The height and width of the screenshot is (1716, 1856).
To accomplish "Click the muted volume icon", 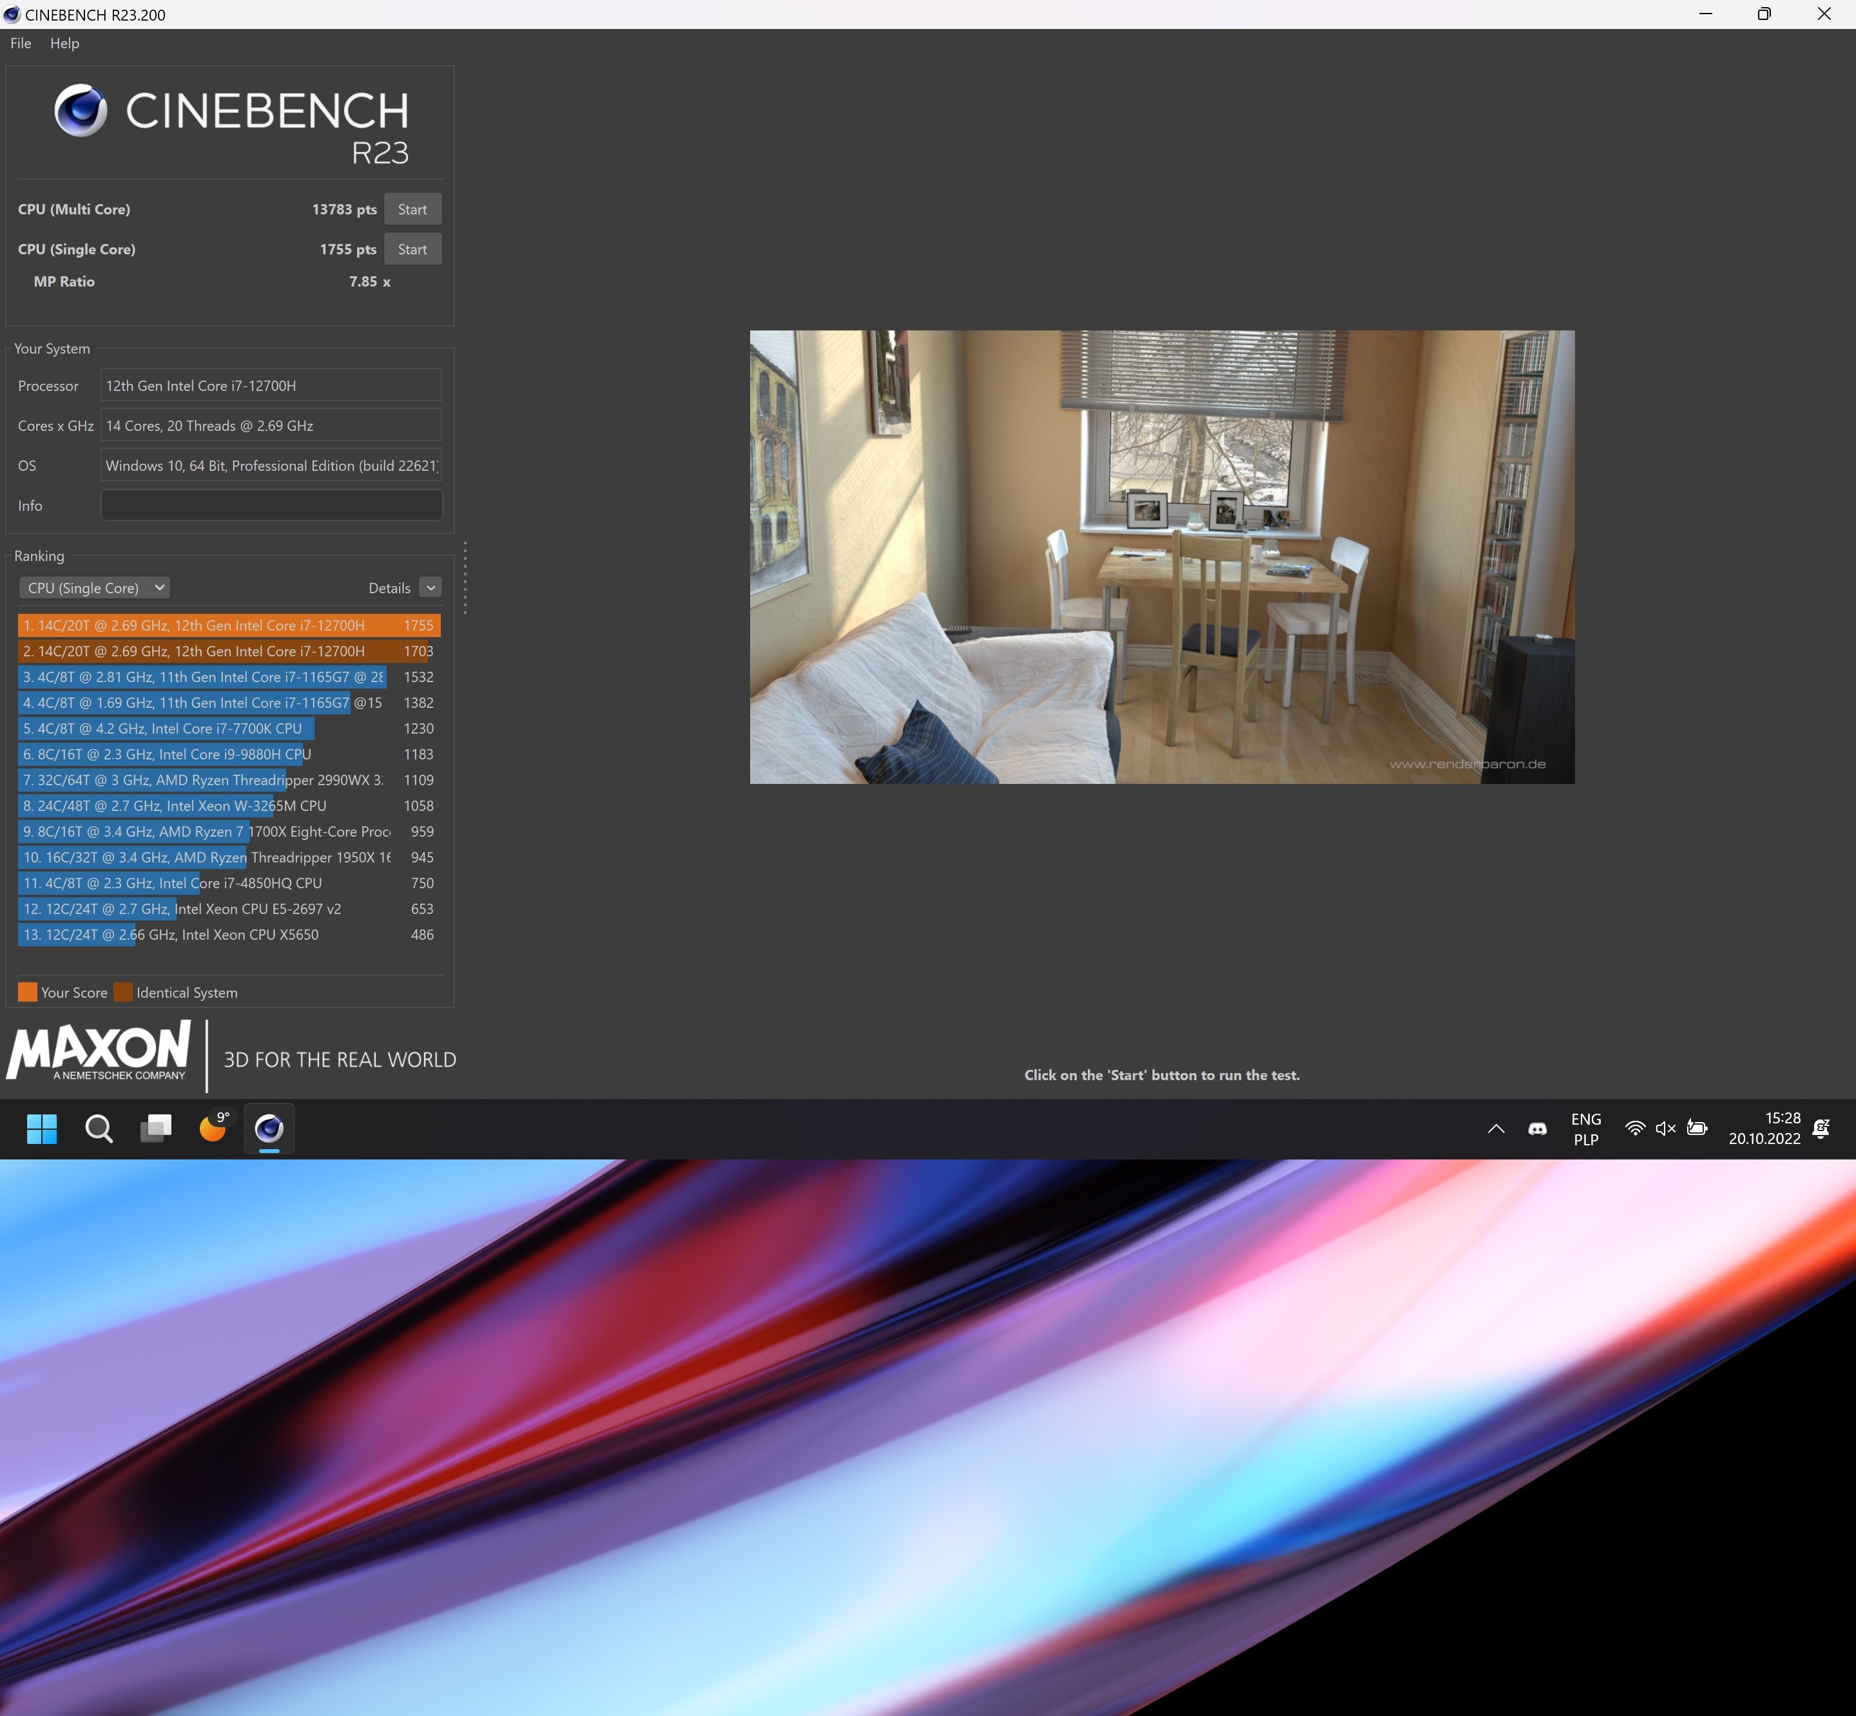I will [x=1666, y=1129].
